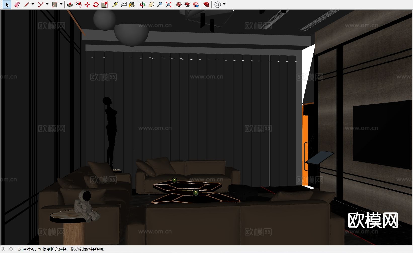Click the geo-location status bar icon
Image resolution: width=413 pixels, height=253 pixels.
click(3, 249)
